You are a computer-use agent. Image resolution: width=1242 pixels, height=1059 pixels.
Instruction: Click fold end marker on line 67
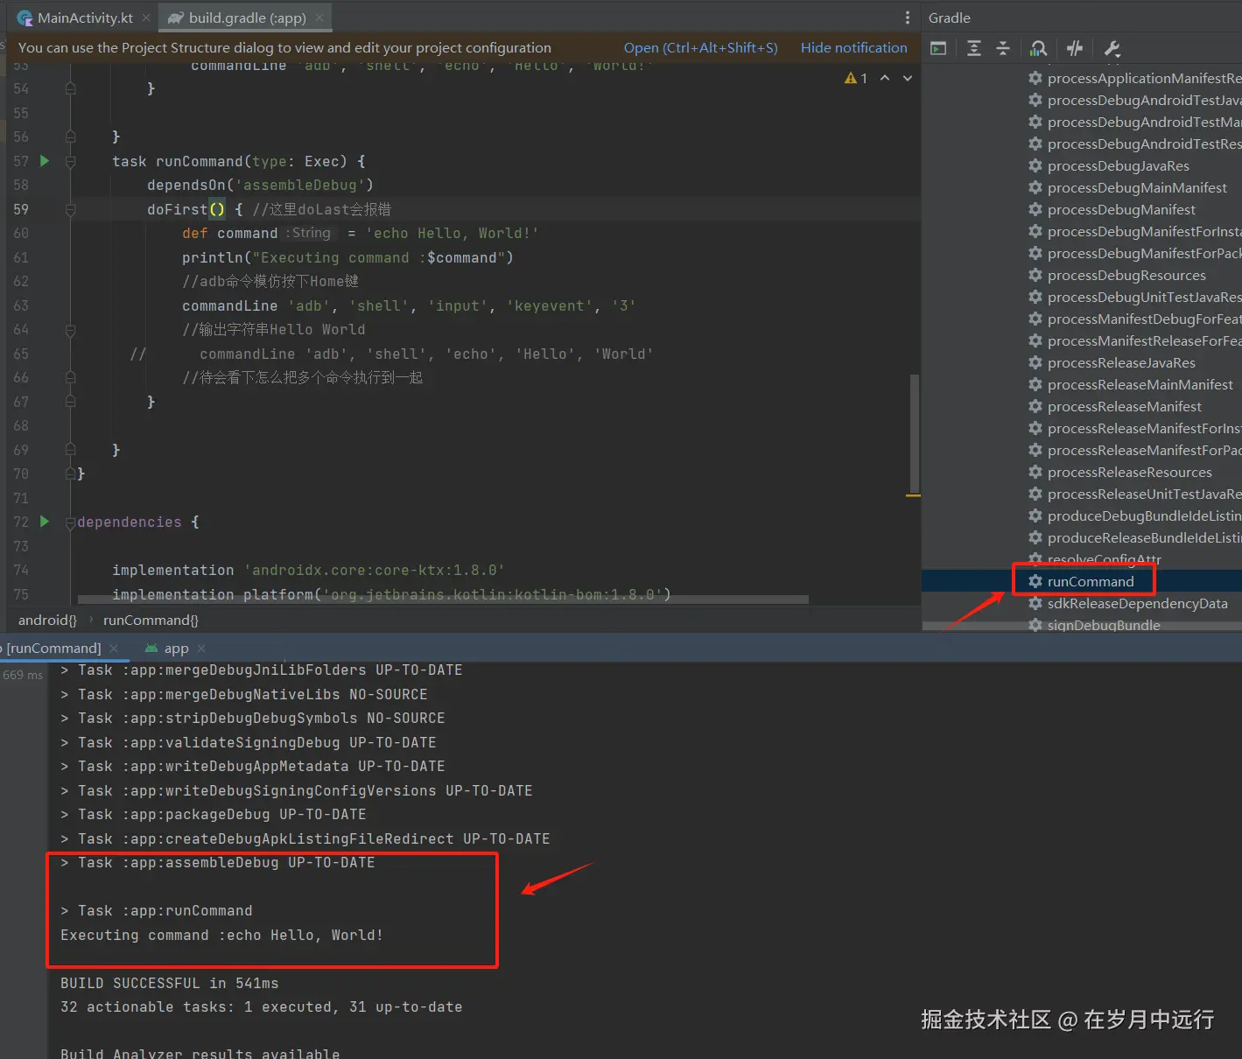point(71,402)
